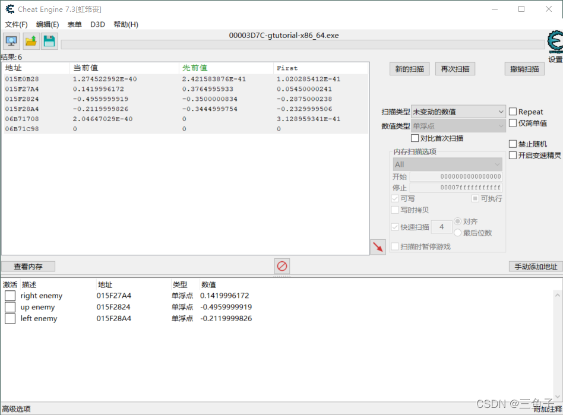Screen dimensions: 563x415
Task: Open the process selection monitor icon
Action: (11, 42)
